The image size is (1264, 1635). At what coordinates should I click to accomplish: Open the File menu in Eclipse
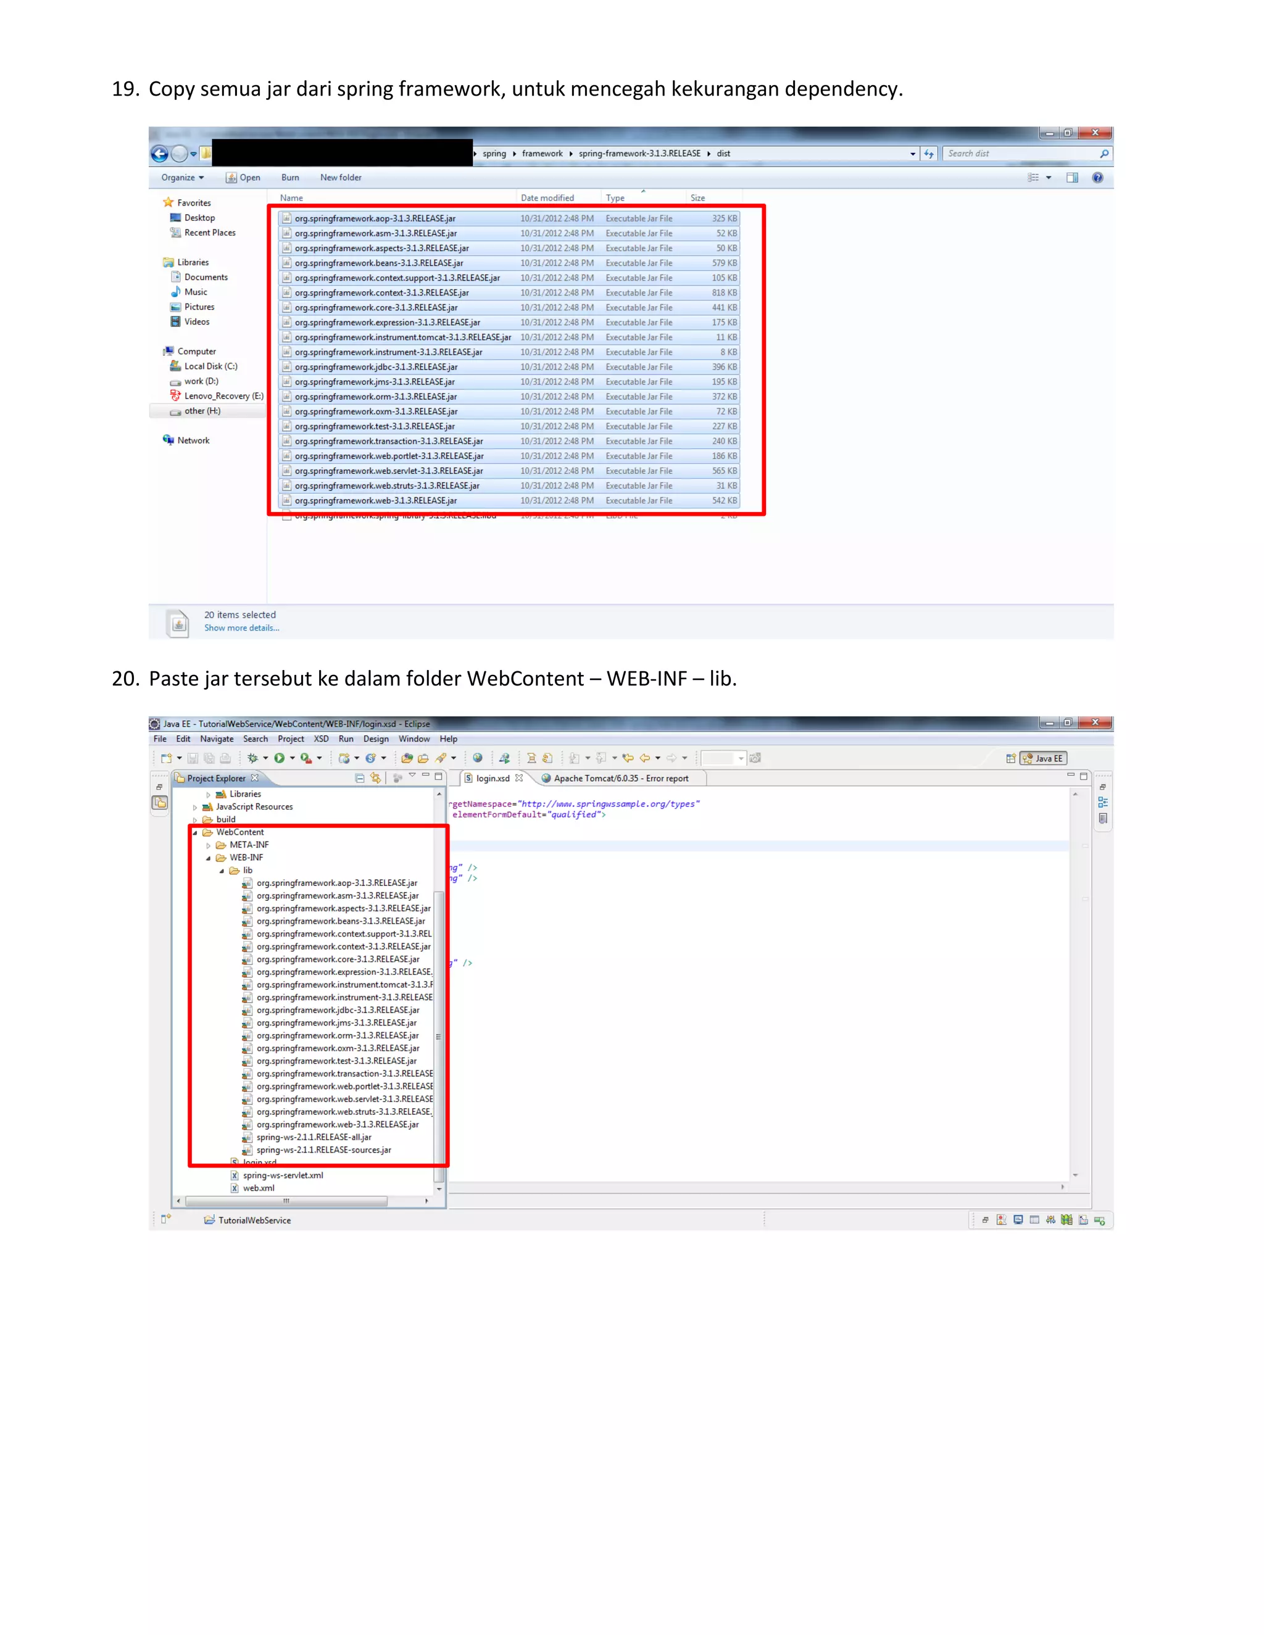tap(160, 739)
